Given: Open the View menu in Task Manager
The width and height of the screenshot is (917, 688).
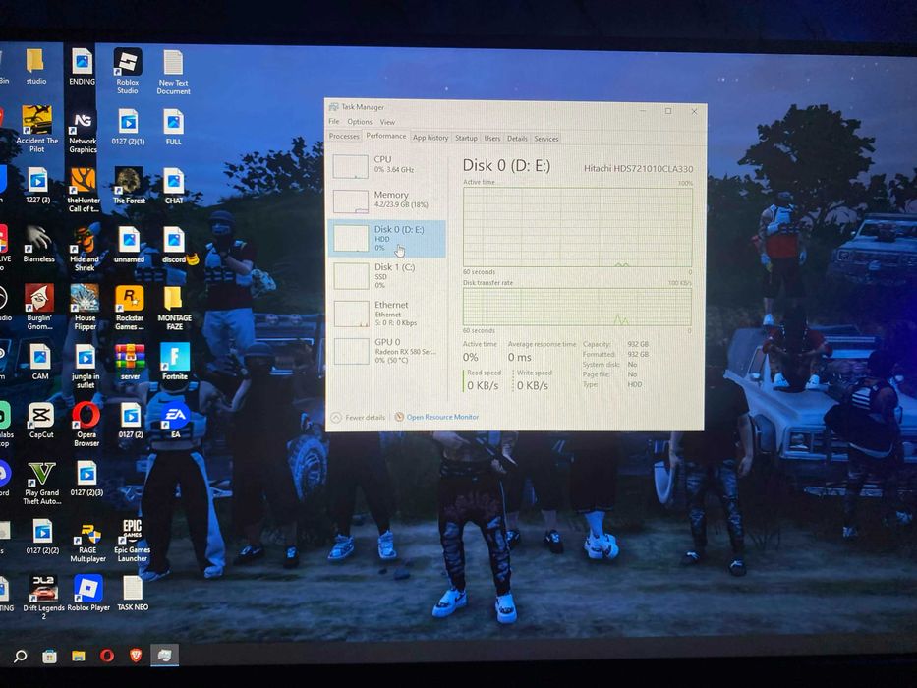Looking at the screenshot, I should tap(388, 122).
